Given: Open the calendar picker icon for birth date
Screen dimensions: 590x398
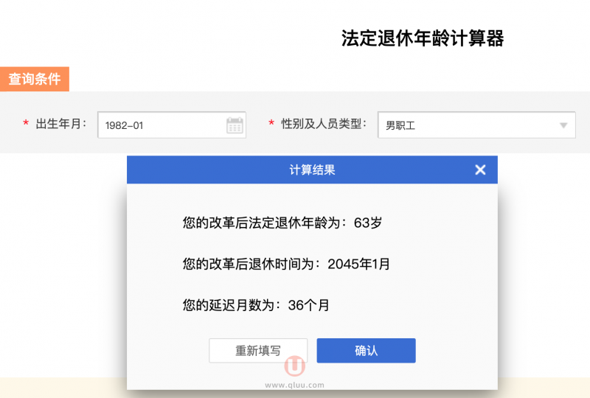Looking at the screenshot, I should (235, 125).
